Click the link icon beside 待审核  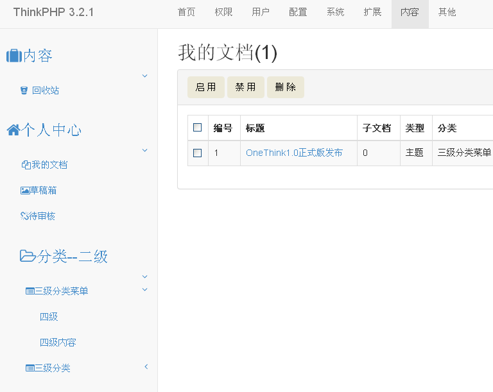(25, 216)
